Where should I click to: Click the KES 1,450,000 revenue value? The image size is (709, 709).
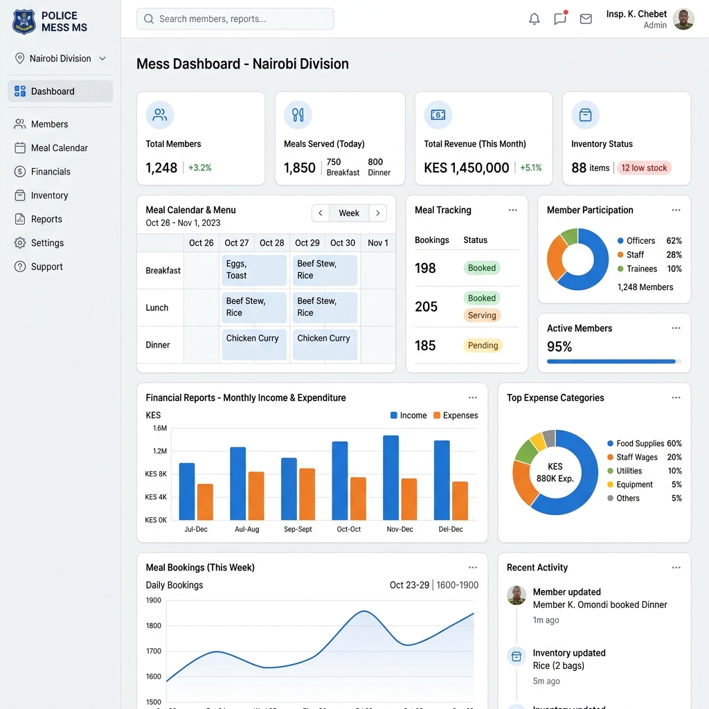click(x=466, y=168)
